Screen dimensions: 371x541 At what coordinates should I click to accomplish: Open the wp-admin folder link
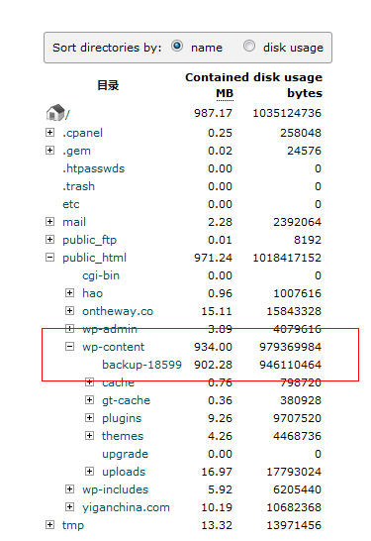click(x=110, y=329)
